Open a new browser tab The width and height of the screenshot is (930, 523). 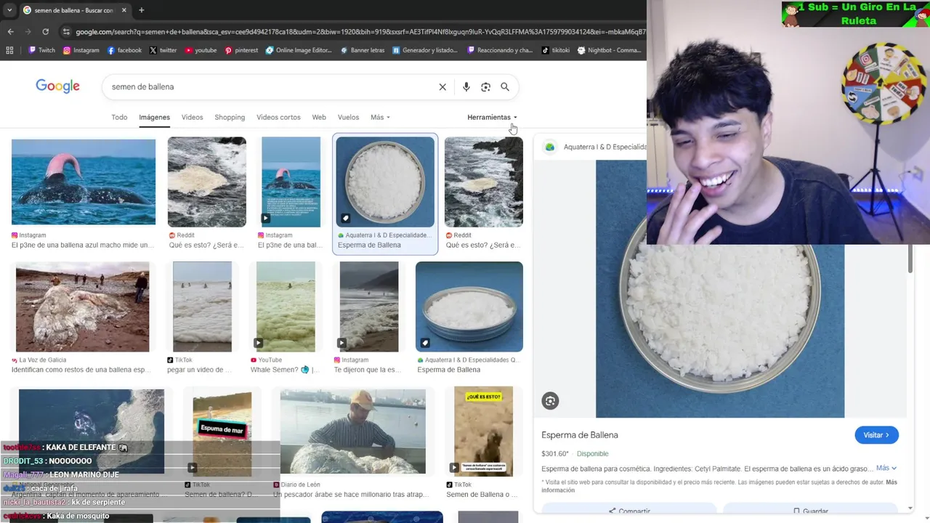[141, 10]
